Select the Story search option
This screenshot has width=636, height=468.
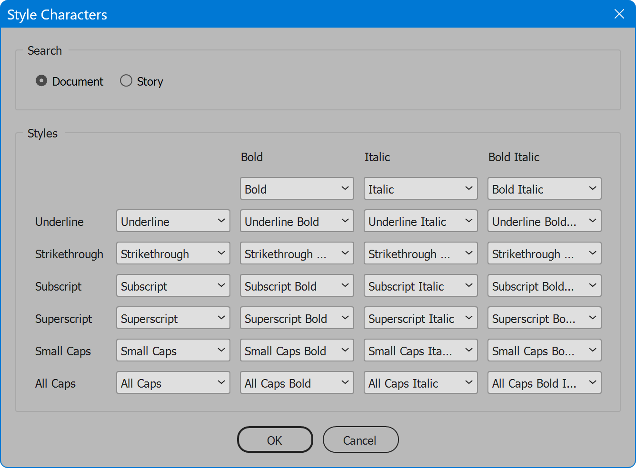pos(126,81)
